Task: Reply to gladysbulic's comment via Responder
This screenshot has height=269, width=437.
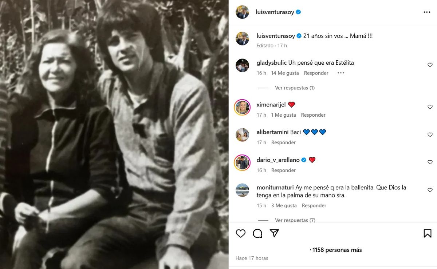Action: 316,73
